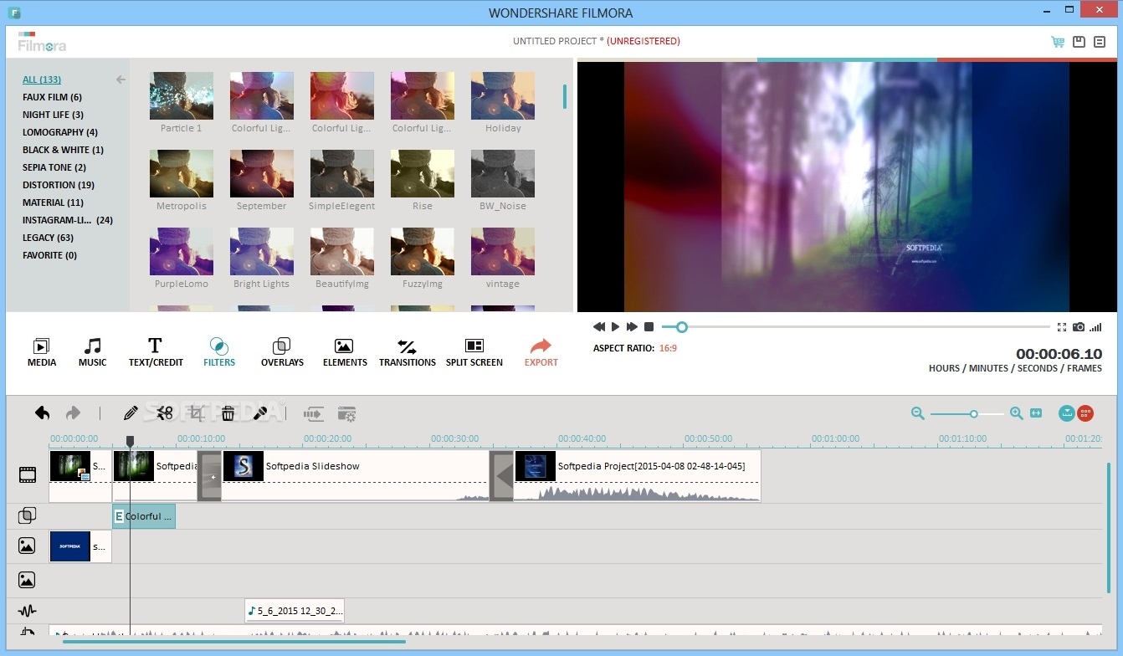Open the voiceover recording microphone icon
The image size is (1123, 656).
pyautogui.click(x=261, y=413)
